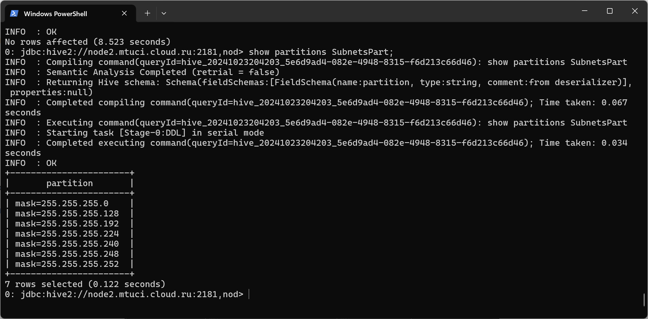The width and height of the screenshot is (648, 319).
Task: Select the Windows PowerShell tab title
Action: pos(55,14)
